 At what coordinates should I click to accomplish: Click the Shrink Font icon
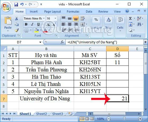point(54,25)
